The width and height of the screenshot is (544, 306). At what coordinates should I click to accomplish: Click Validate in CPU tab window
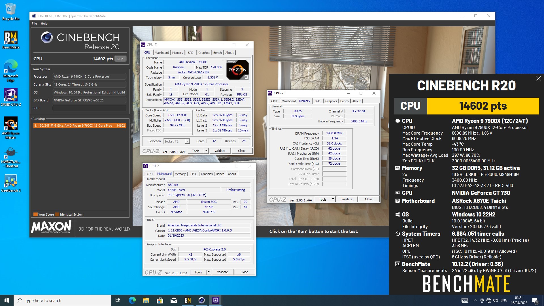point(220,151)
